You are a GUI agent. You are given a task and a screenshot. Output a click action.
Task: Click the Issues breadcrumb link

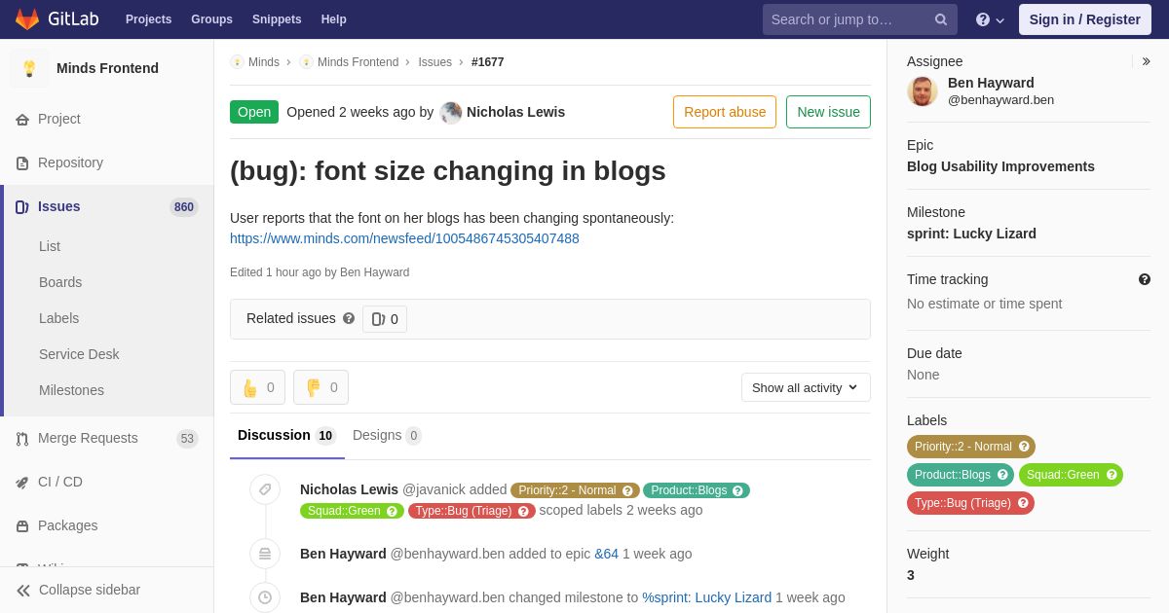(434, 62)
